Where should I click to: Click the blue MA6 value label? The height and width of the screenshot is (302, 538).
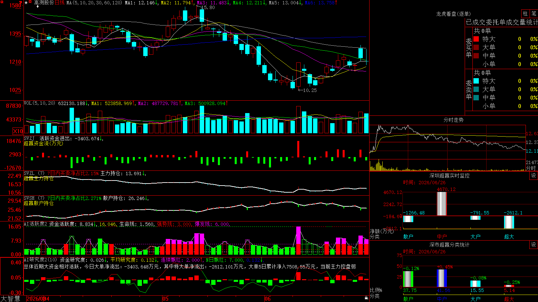pos(320,3)
